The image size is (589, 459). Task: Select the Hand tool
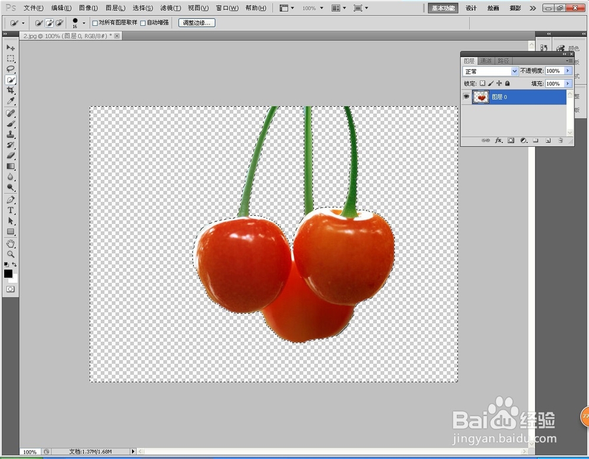point(11,243)
